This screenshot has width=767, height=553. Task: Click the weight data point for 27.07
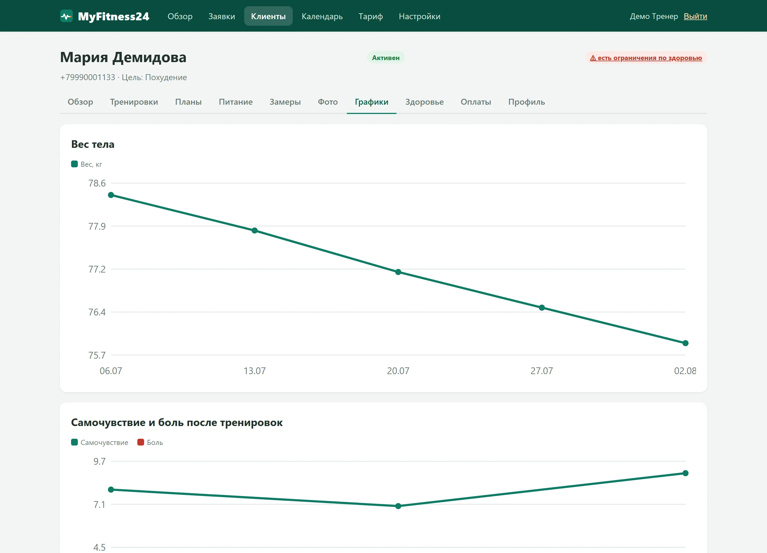click(542, 308)
